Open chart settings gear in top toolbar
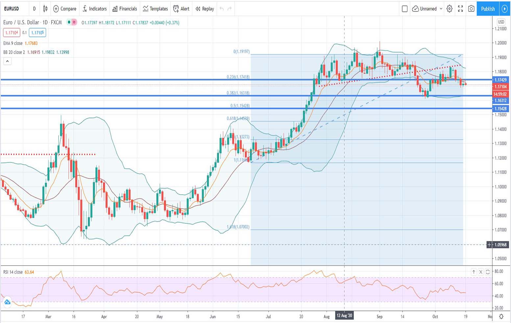 (x=450, y=9)
